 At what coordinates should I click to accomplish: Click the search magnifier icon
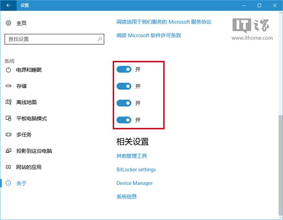[100, 39]
